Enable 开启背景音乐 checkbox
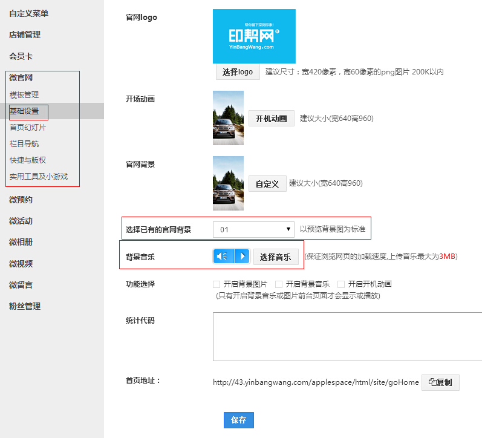Viewport: 482px width, 438px height. (x=279, y=284)
